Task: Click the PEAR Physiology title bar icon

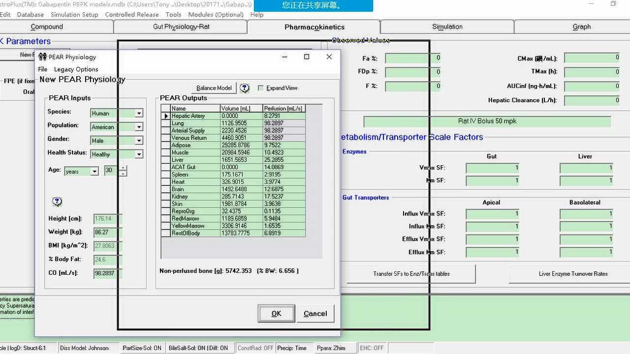Action: click(42, 57)
